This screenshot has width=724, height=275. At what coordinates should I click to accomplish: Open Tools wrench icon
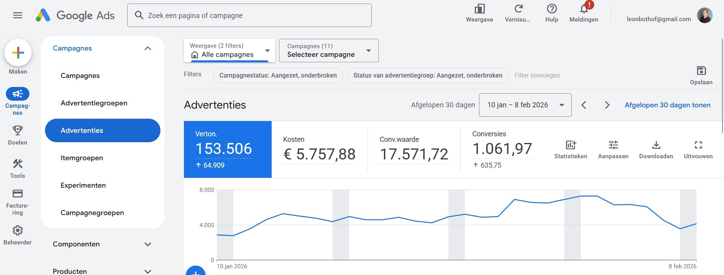[18, 163]
